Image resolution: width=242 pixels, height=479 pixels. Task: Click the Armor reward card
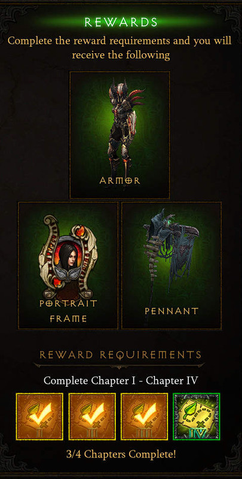click(x=120, y=135)
